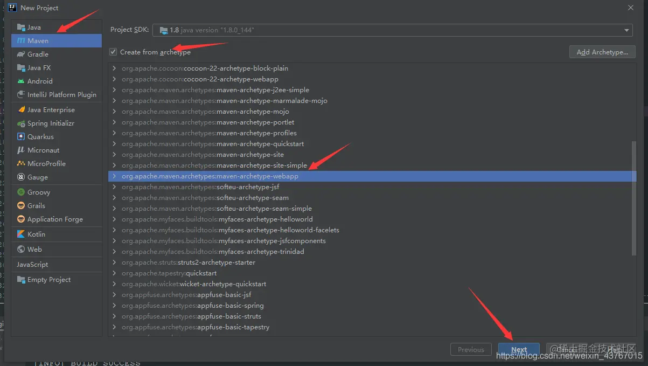The height and width of the screenshot is (366, 648).
Task: Expand the struts2-archetype-starter node
Action: (x=114, y=263)
